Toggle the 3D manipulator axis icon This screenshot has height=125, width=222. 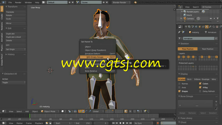80,111
